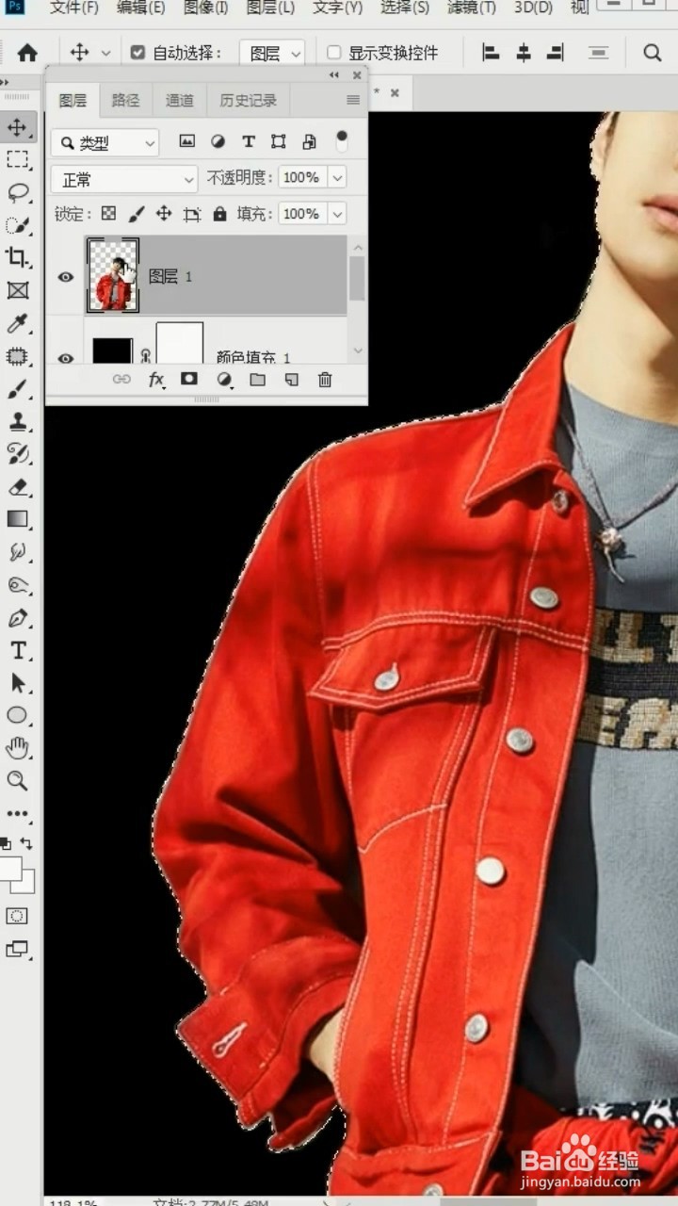Select the Gradient tool
Viewport: 678px width, 1206px height.
(18, 519)
